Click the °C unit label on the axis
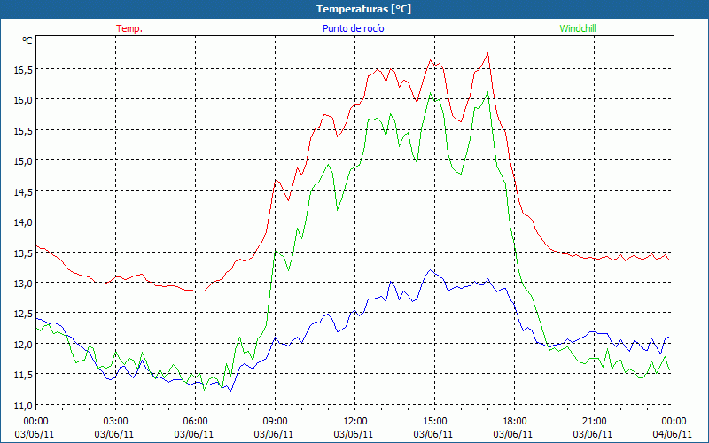This screenshot has height=443, width=709. [27, 41]
